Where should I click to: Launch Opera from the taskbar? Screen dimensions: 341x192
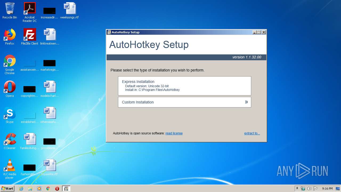click(x=57, y=189)
